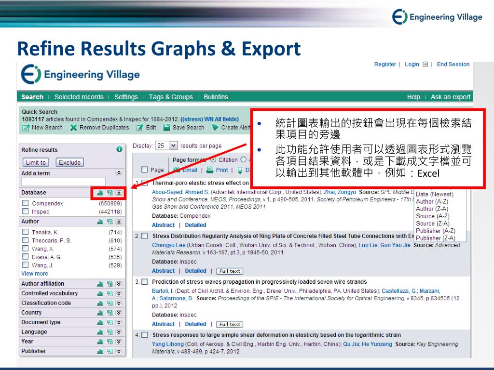Click the Edit pencil icon
494x370 pixels.
tap(139, 127)
